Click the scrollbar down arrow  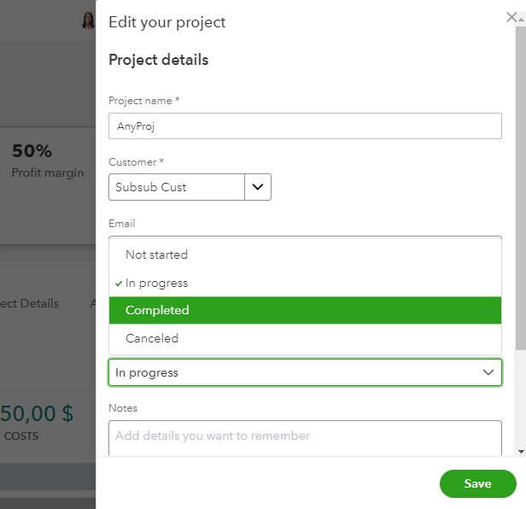click(521, 450)
